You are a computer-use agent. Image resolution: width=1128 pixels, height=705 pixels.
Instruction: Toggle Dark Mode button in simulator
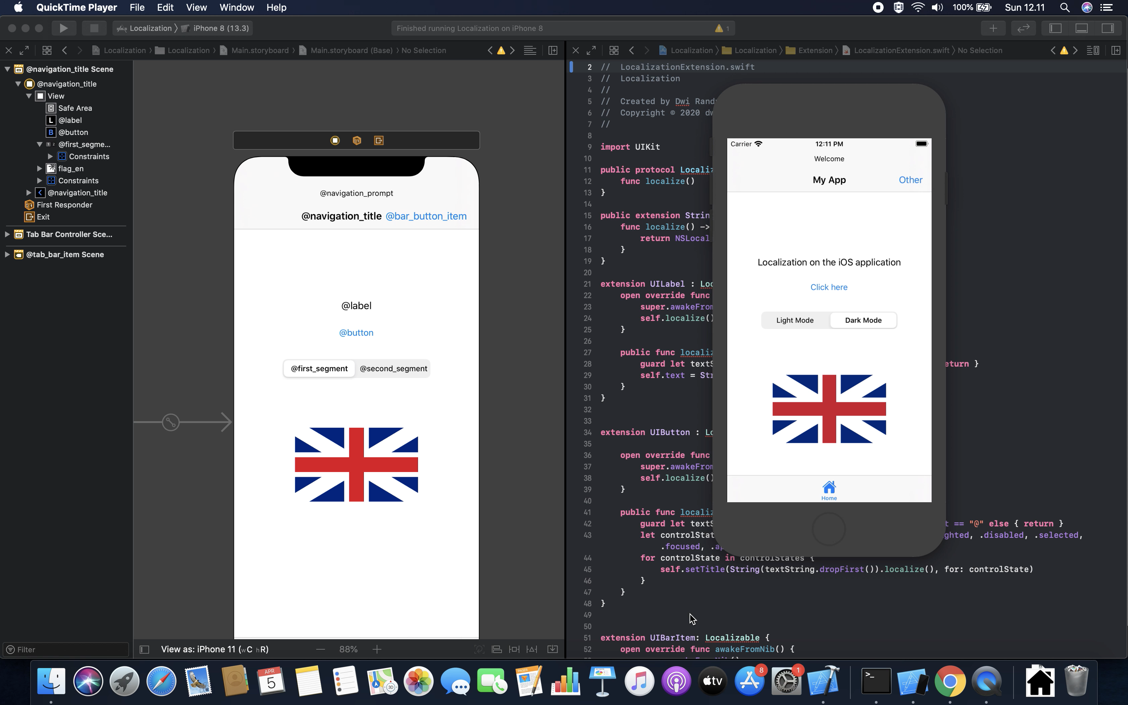tap(863, 320)
